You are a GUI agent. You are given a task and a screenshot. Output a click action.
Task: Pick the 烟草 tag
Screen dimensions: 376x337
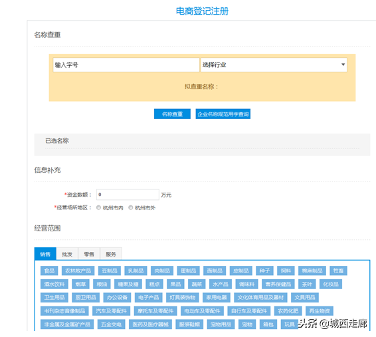pyautogui.click(x=80, y=284)
